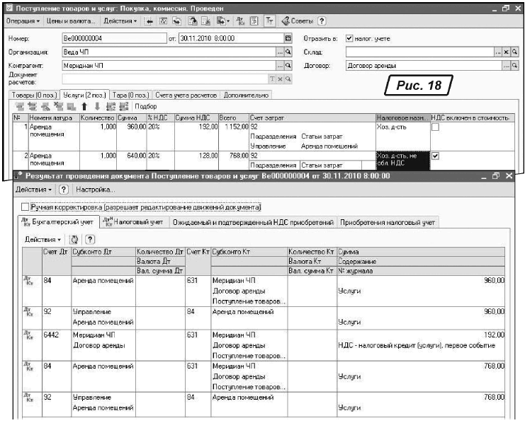Image resolution: width=525 pixels, height=423 pixels.
Task: Click the Настройка... button
Action: pos(95,190)
